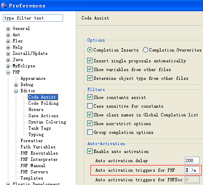Screen dimensions: 203x185
Task: Select Code Assist in the tree
Action: (43, 97)
